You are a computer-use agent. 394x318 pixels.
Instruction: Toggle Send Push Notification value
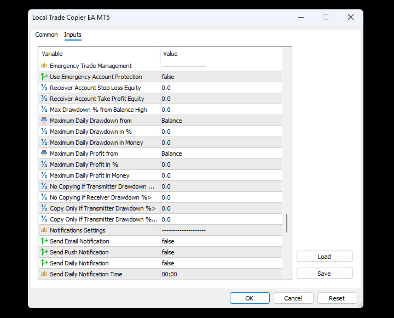(221, 252)
